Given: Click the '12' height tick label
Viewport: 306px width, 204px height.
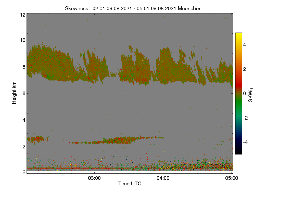Looking at the screenshot, I should 22,15.
